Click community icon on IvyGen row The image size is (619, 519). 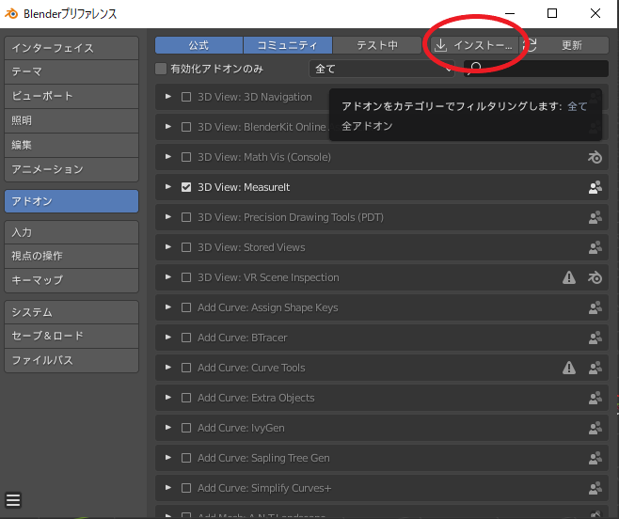coord(595,428)
